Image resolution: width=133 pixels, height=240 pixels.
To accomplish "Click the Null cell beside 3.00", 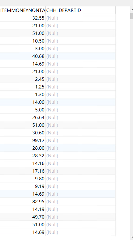I will coord(80,48).
